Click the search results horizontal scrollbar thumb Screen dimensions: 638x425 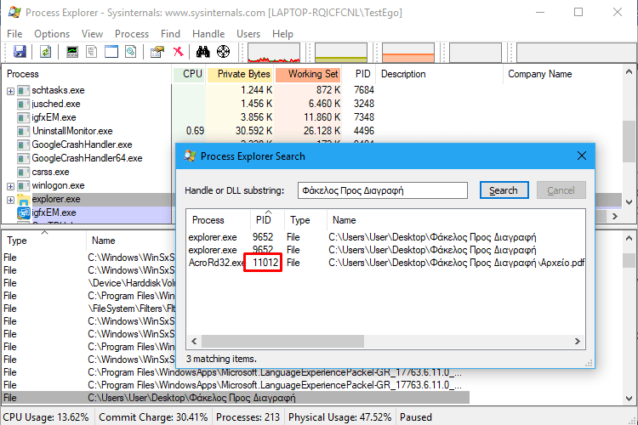pyautogui.click(x=282, y=341)
